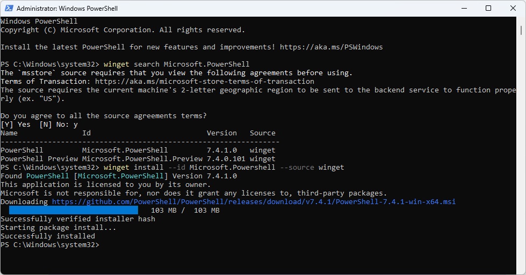Screen dimensions: 526x275
Task: Close the Administrator PowerShell window
Action: point(513,8)
